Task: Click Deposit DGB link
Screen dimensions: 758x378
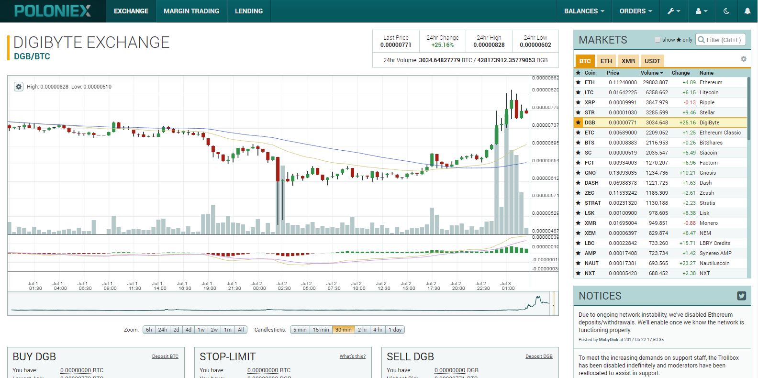Action: click(539, 356)
